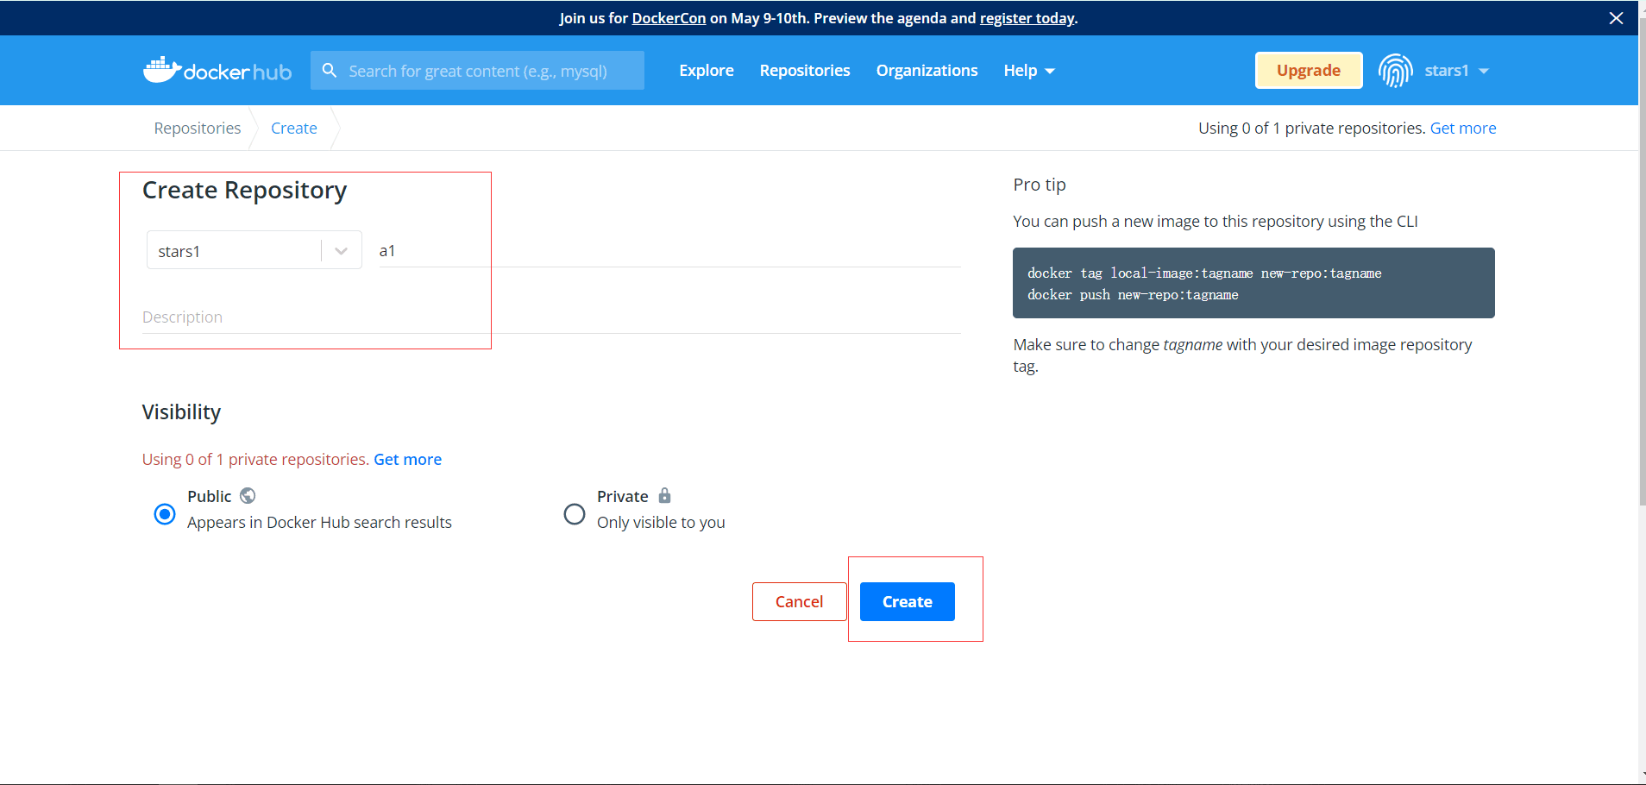Select the Private visibility radio button
Viewport: 1646px width, 785px height.
coord(575,514)
